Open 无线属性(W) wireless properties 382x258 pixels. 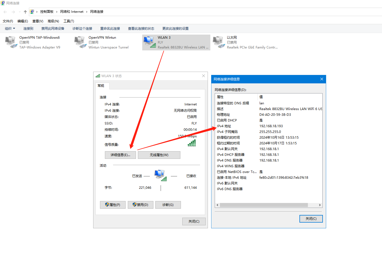[159, 155]
